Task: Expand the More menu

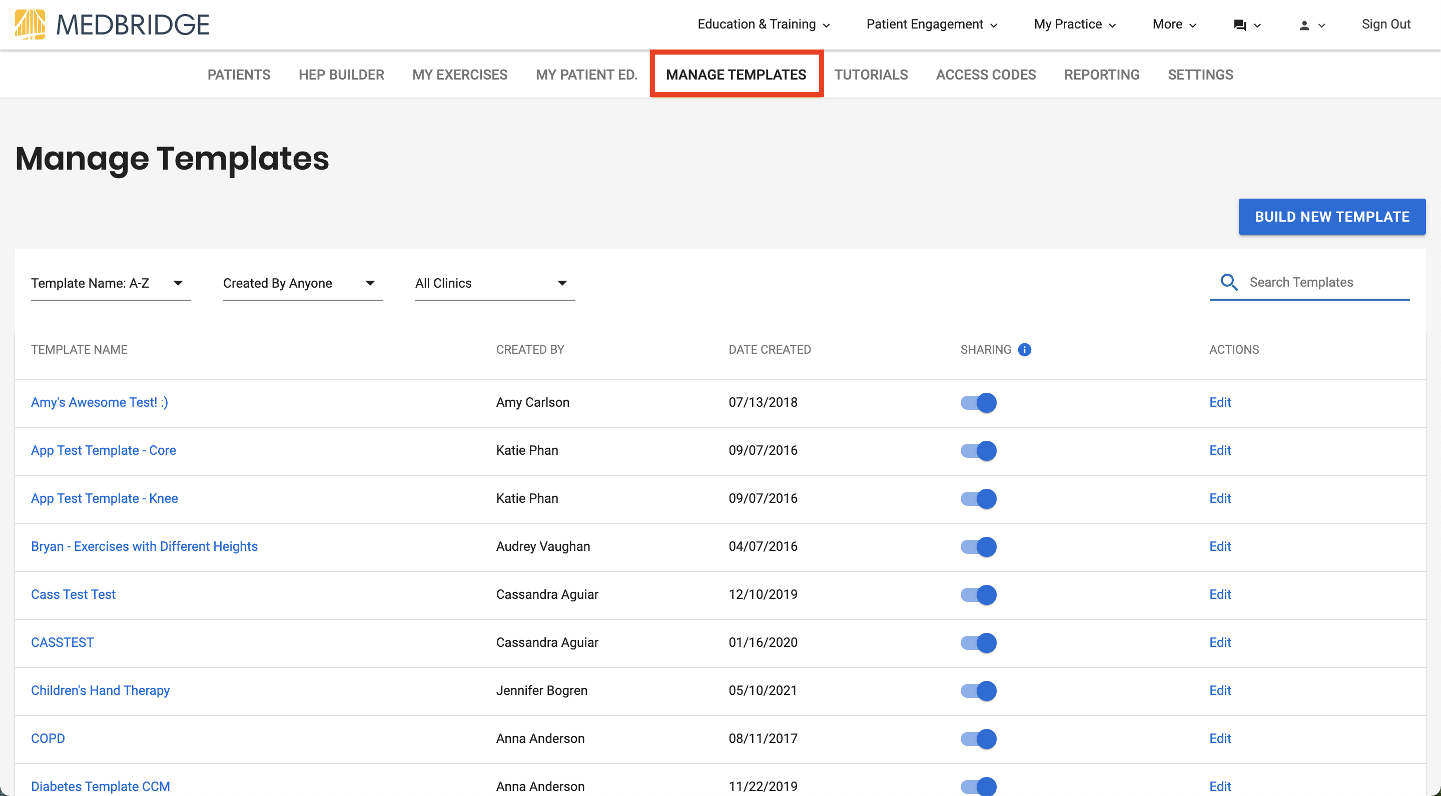Action: click(x=1174, y=24)
